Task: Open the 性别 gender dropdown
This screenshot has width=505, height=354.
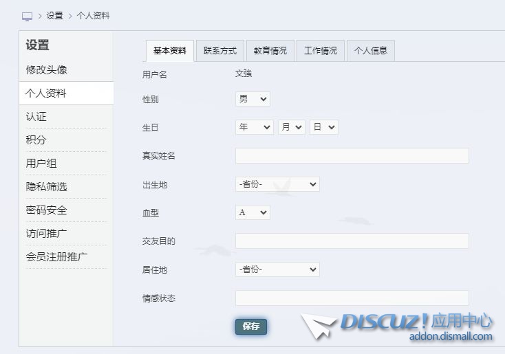Action: coord(252,99)
